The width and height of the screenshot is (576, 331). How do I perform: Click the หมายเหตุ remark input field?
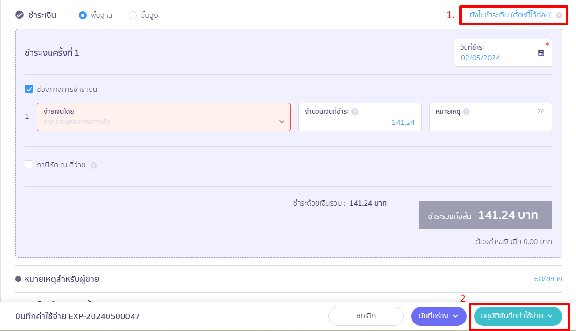click(491, 117)
